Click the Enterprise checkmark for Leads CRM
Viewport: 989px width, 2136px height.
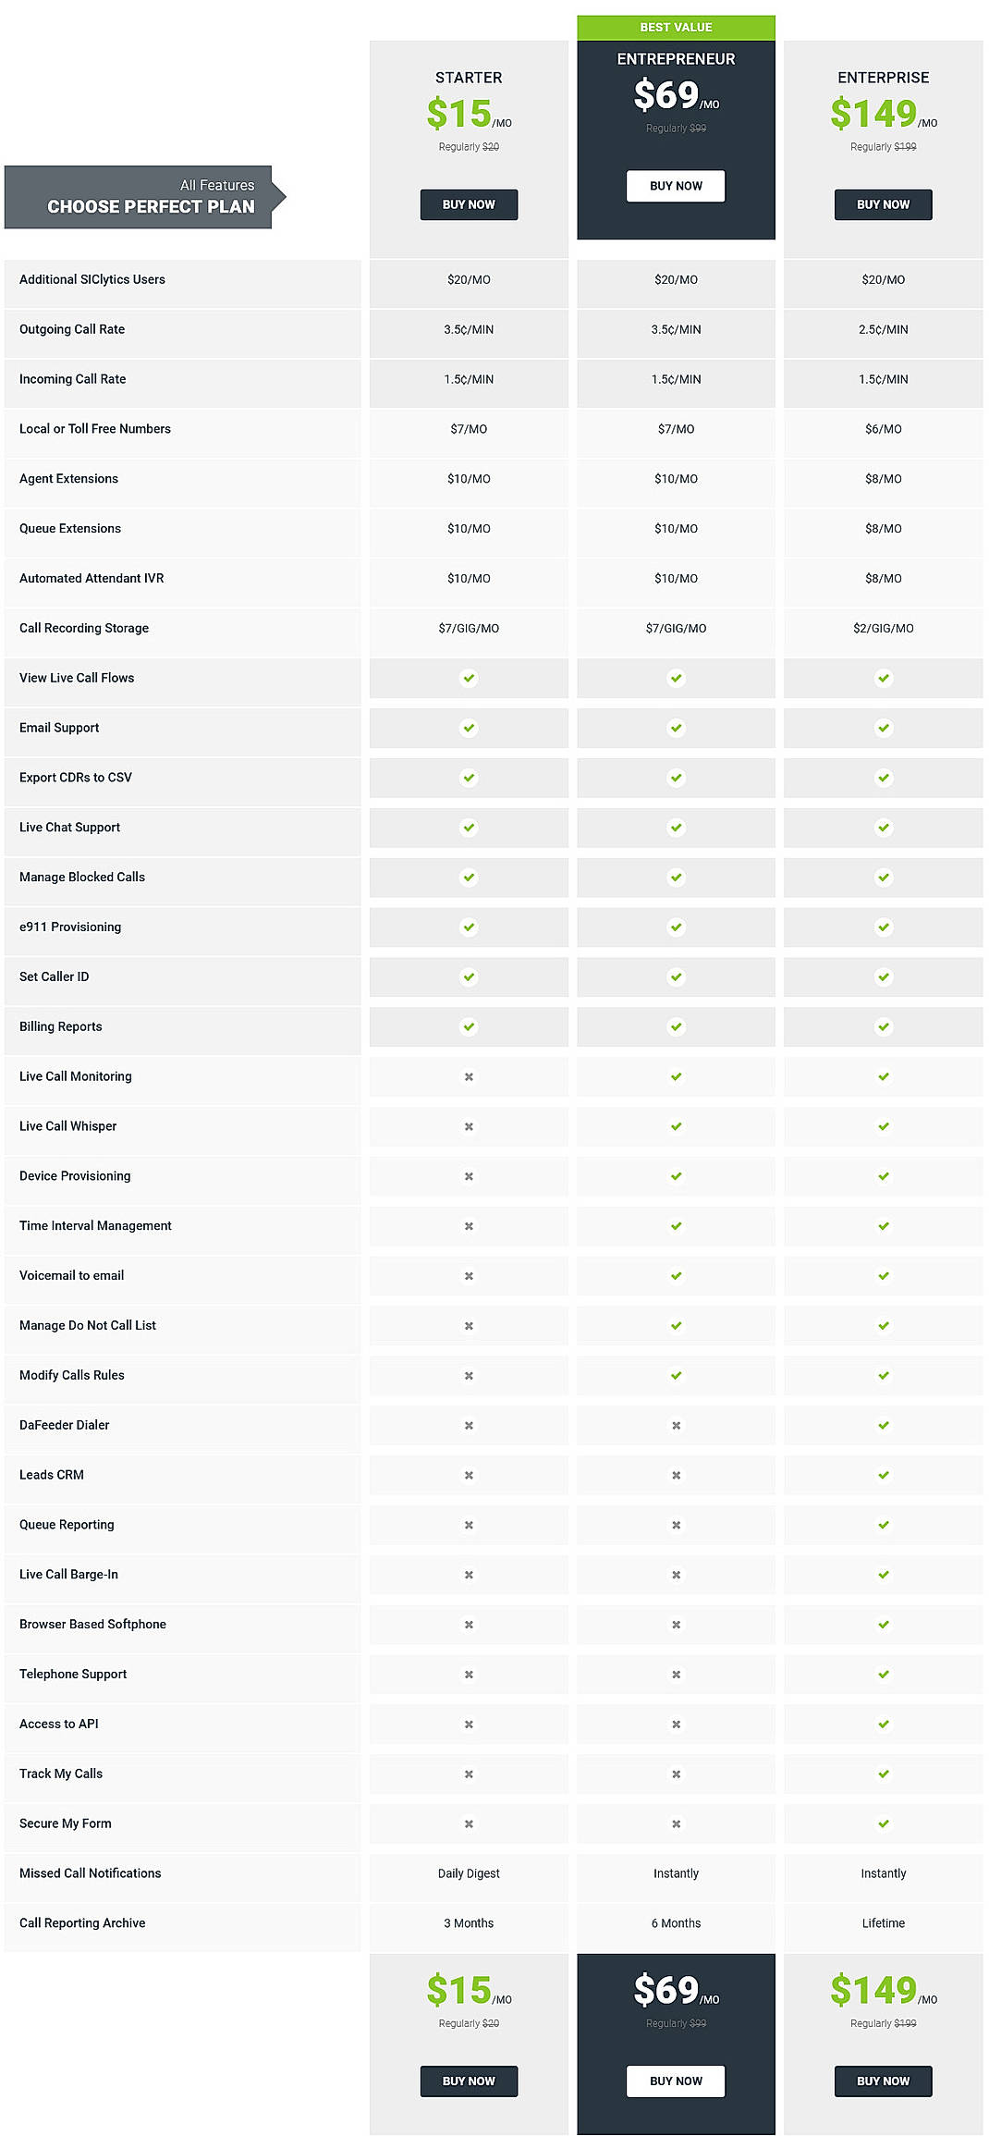tap(883, 1475)
